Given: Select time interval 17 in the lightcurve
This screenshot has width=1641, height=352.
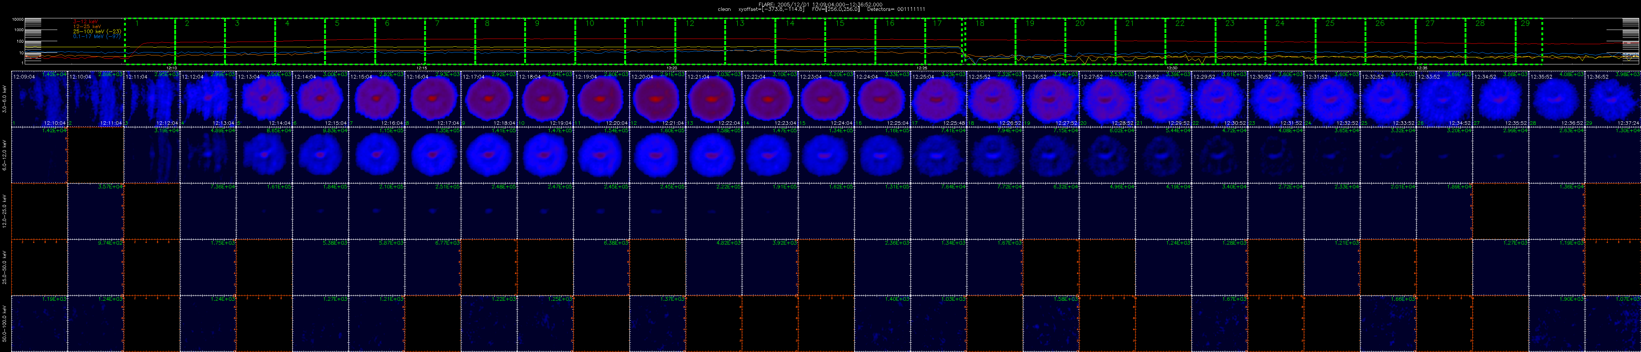Looking at the screenshot, I should pos(944,41).
